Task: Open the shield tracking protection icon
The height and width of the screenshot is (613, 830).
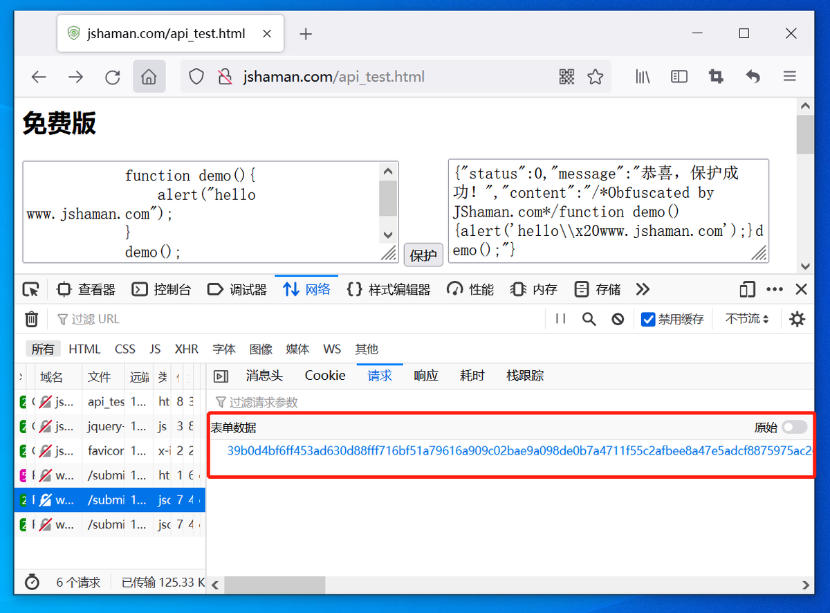Action: pos(196,77)
